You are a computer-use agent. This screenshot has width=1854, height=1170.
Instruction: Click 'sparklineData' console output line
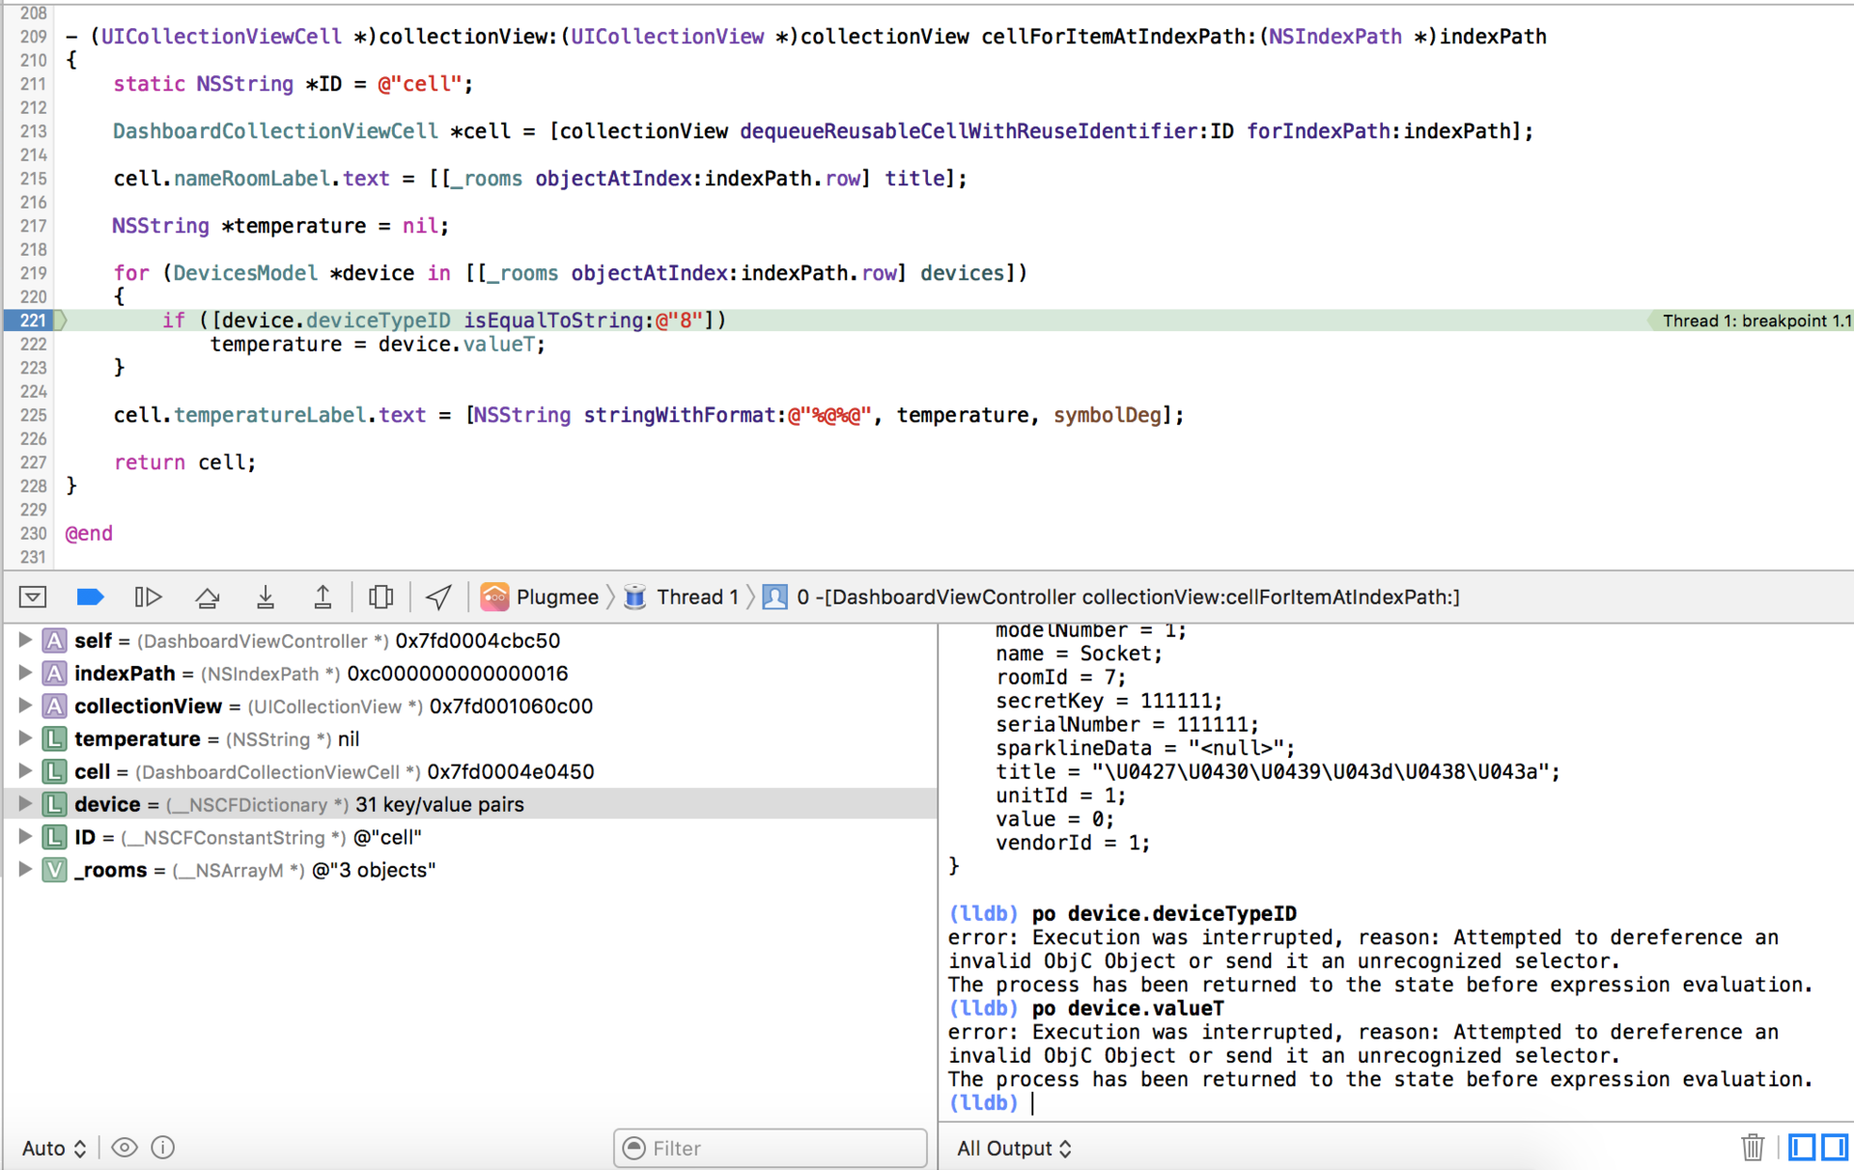coord(1145,747)
